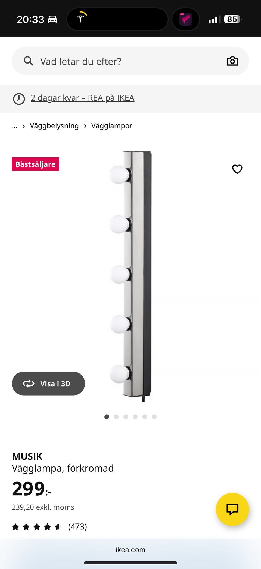Select the second image carousel dot
The width and height of the screenshot is (261, 569).
pyautogui.click(x=116, y=417)
